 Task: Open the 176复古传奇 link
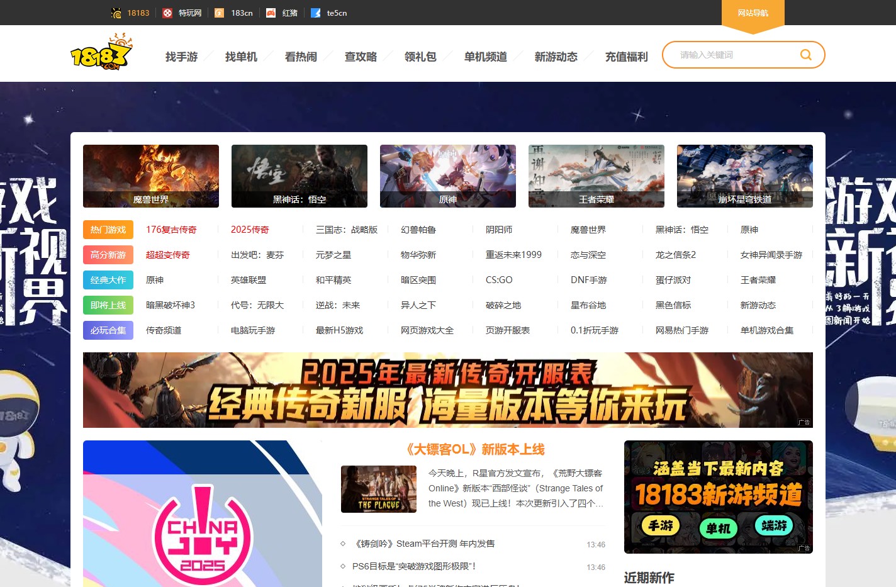(171, 230)
